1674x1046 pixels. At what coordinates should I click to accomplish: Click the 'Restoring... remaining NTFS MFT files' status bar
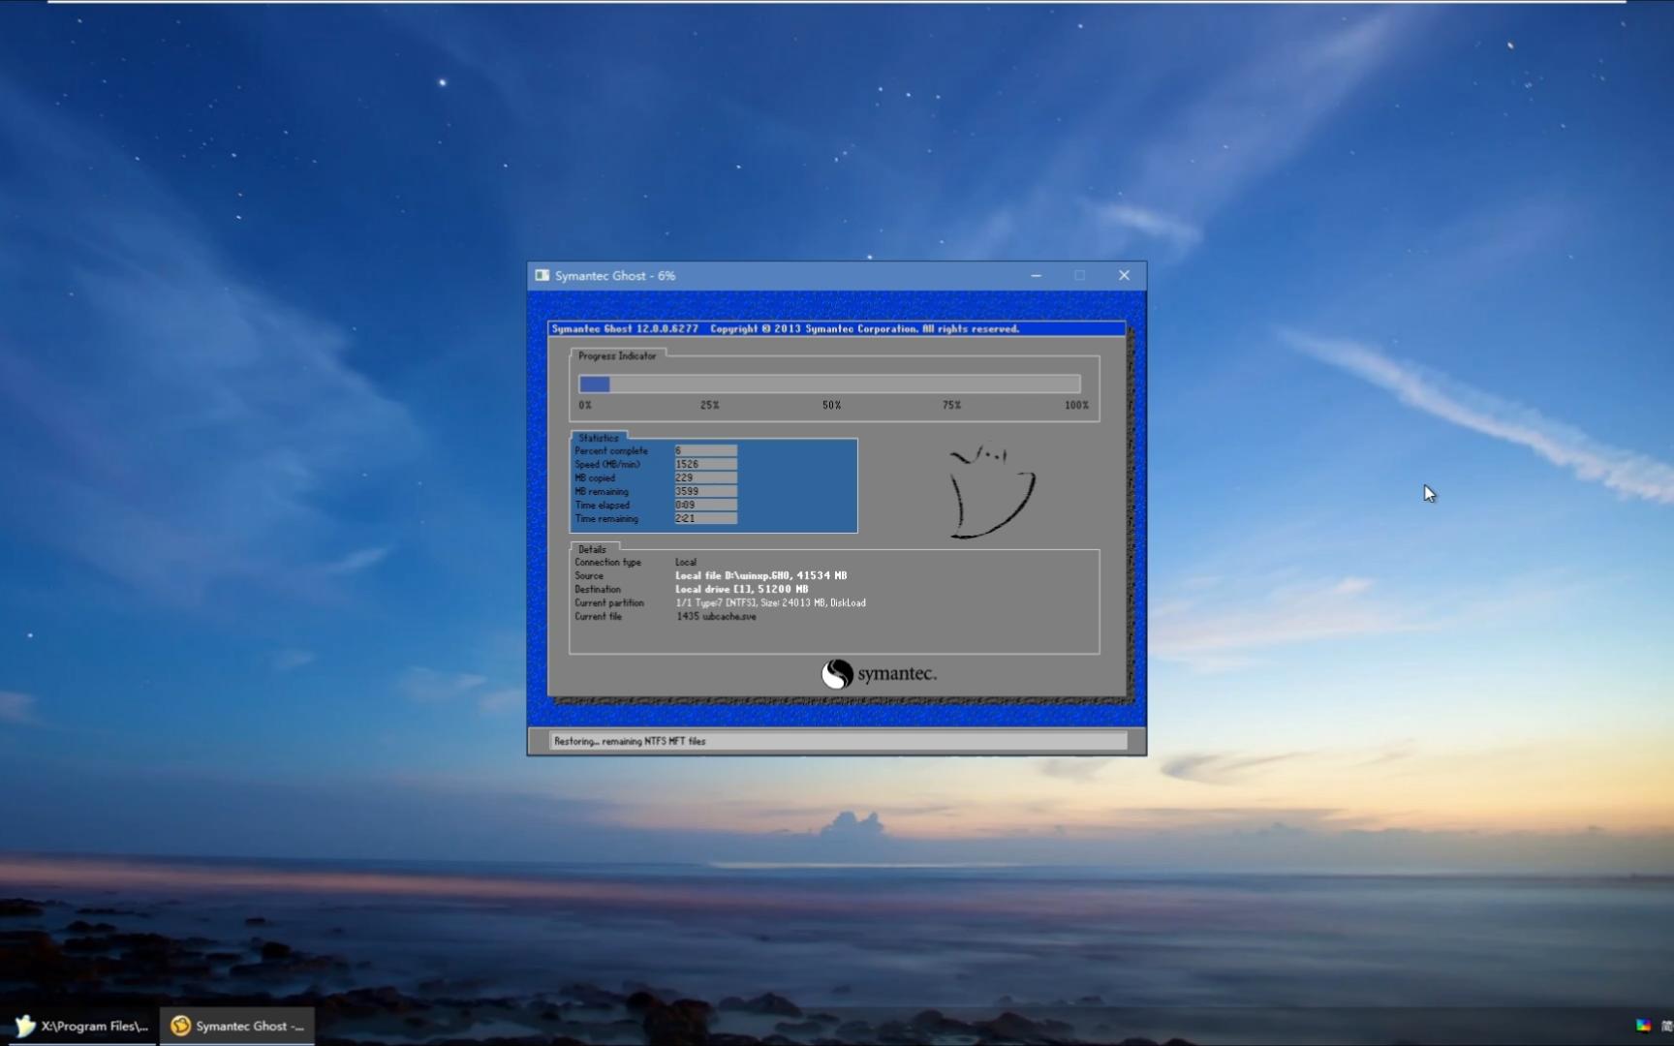click(838, 741)
